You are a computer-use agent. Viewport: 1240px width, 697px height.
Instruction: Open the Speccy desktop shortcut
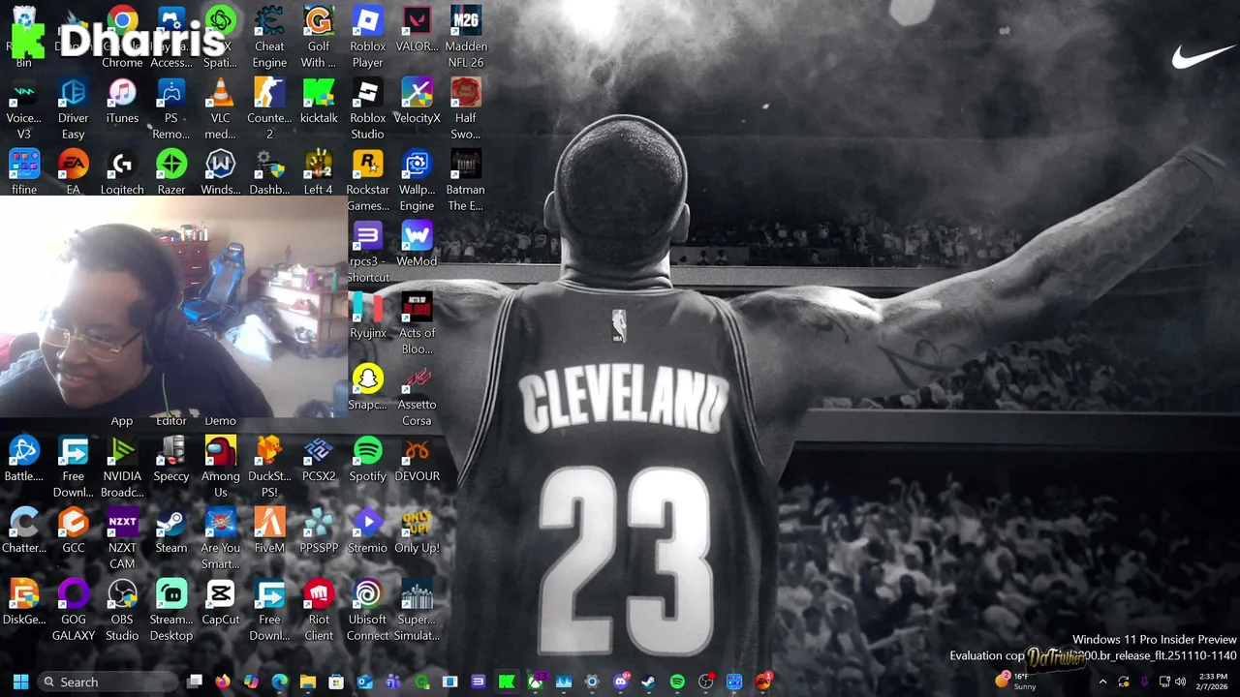coord(171,459)
